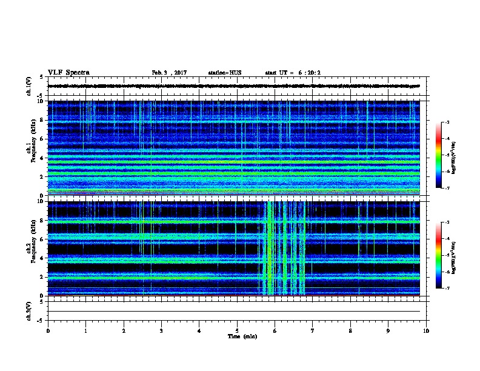Click the "-7" tick on ch.2 colorbar
This screenshot has height=371, width=480.
[x=447, y=288]
